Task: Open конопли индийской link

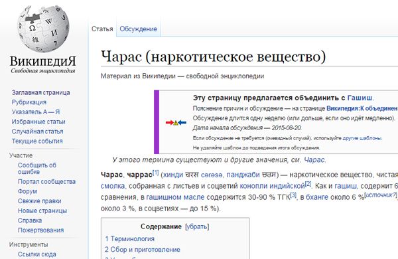Action: tap(272, 186)
